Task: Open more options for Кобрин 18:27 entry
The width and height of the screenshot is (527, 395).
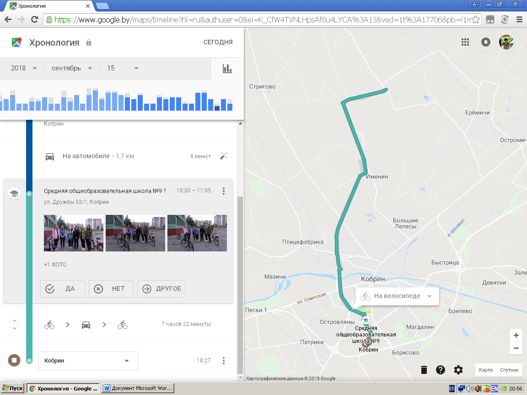Action: point(224,361)
